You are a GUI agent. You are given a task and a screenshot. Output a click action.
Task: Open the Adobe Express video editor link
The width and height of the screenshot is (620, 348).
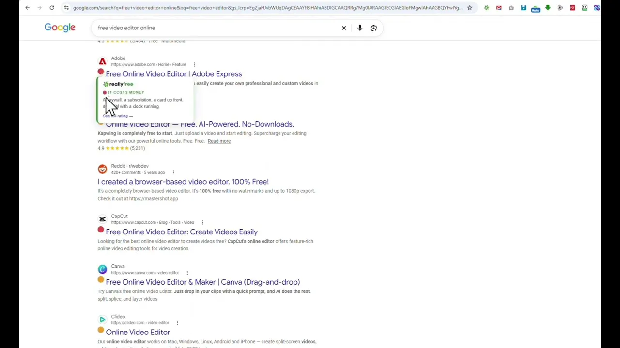[174, 74]
